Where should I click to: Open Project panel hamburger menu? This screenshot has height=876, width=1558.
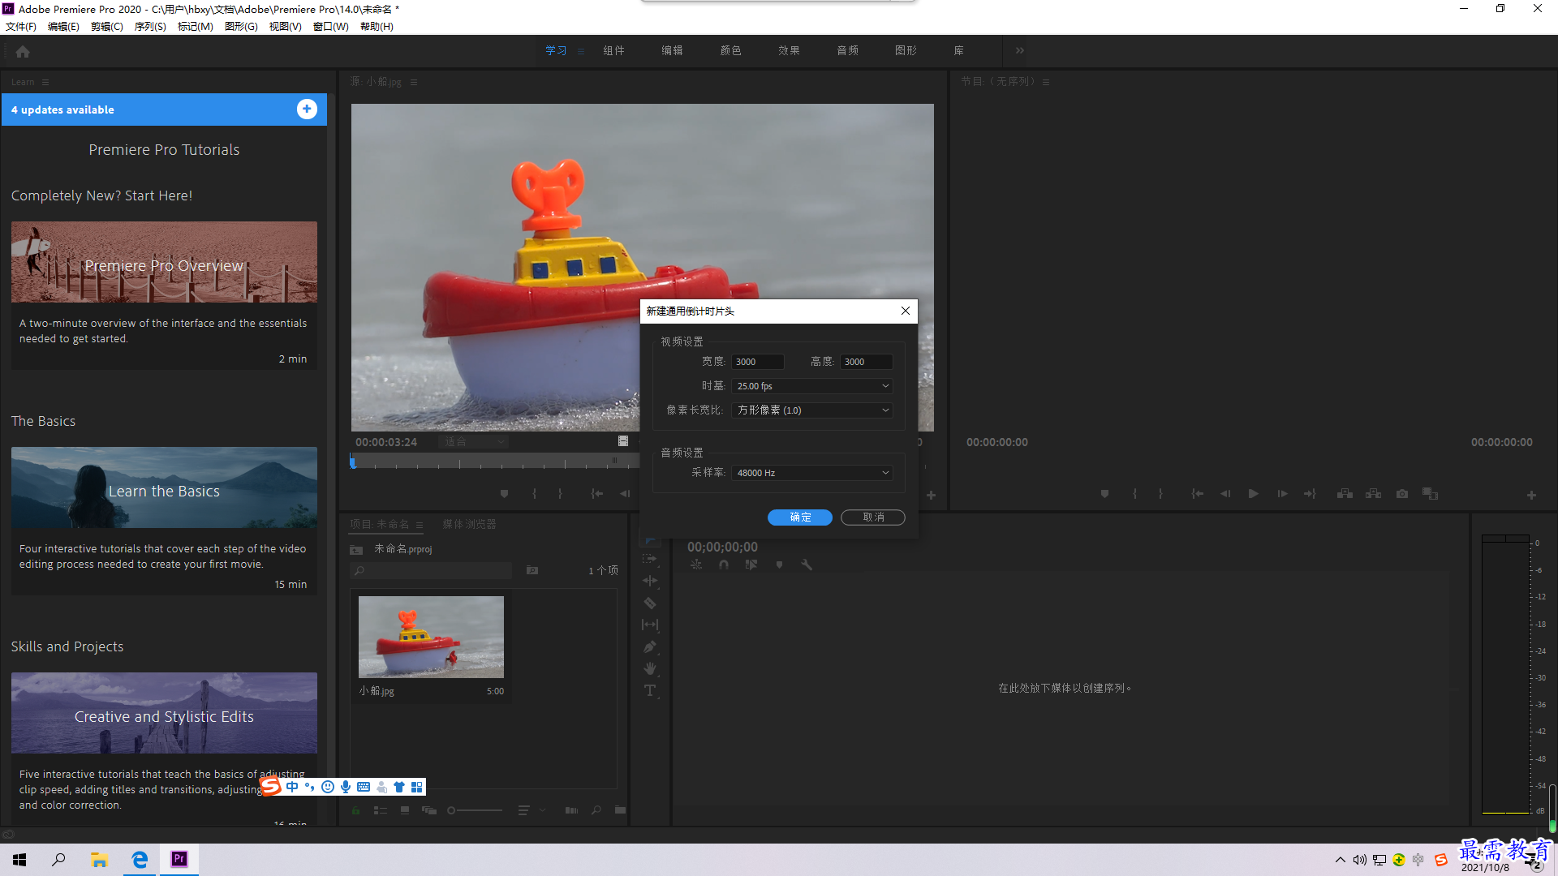(420, 525)
